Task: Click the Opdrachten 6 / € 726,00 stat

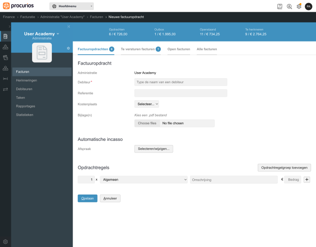Action: pos(118,32)
